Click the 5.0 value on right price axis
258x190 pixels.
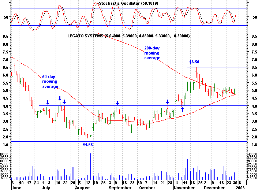[x=254, y=90]
